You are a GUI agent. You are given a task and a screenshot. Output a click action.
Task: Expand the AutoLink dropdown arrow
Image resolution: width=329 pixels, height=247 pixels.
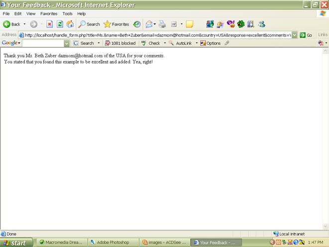click(x=197, y=43)
